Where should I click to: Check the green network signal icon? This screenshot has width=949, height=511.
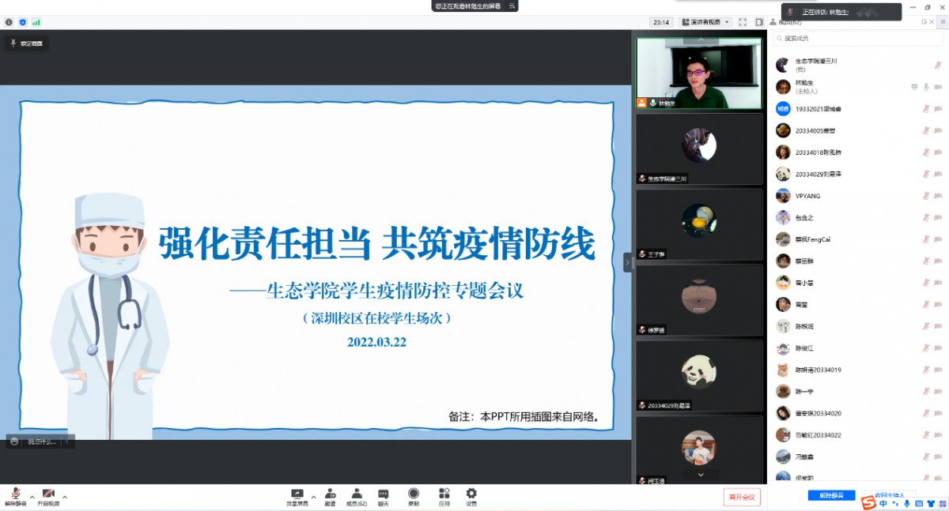click(36, 22)
